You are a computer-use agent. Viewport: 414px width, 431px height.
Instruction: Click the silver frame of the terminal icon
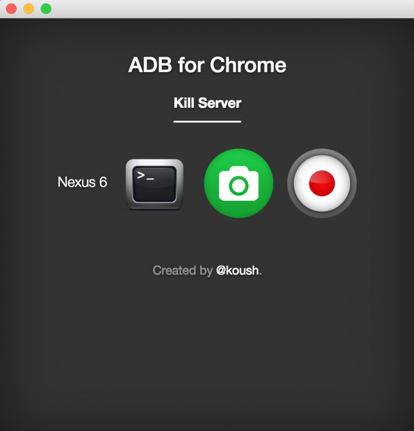point(154,162)
